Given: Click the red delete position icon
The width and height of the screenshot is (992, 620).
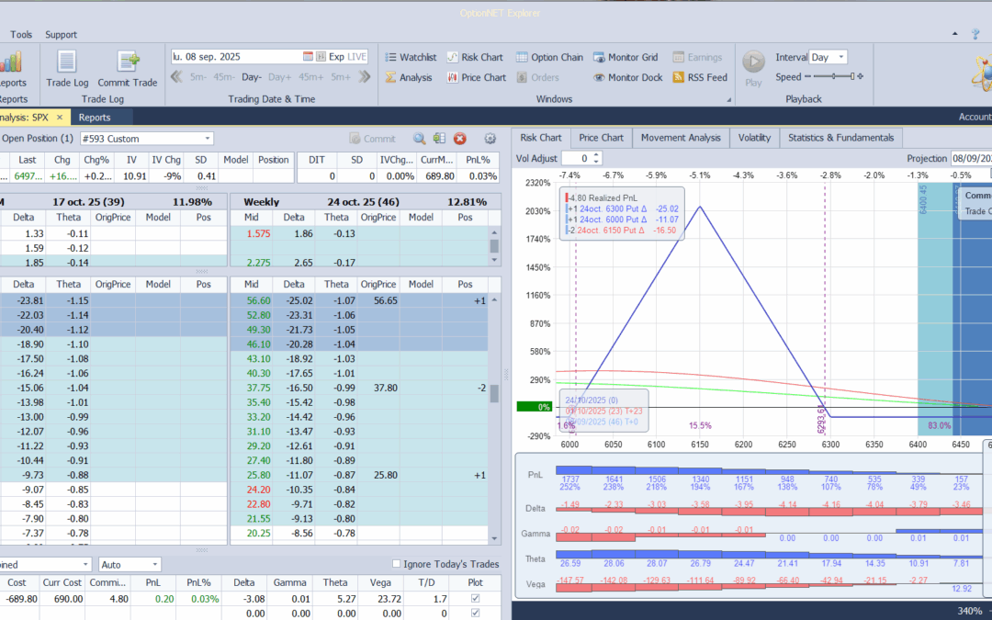Looking at the screenshot, I should [460, 139].
